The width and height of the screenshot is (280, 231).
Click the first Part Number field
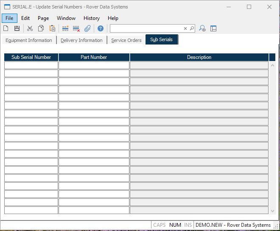point(94,65)
